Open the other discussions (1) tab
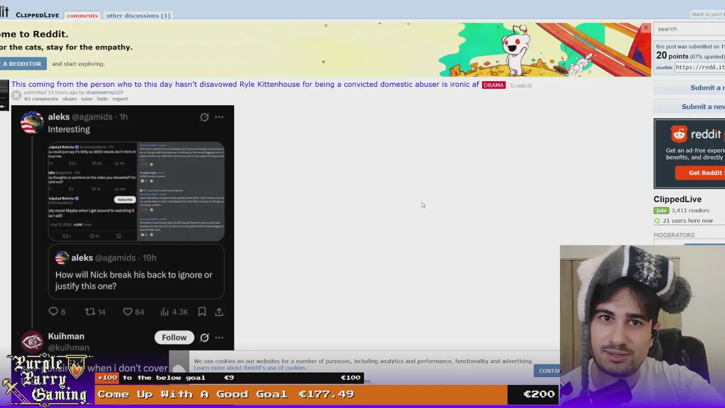 (138, 15)
